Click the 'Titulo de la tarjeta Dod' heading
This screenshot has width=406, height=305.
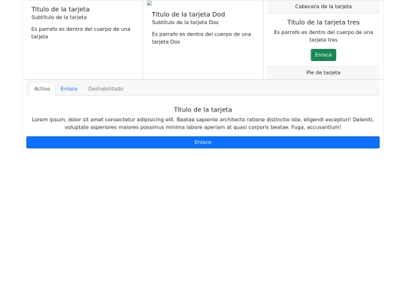[x=188, y=14]
